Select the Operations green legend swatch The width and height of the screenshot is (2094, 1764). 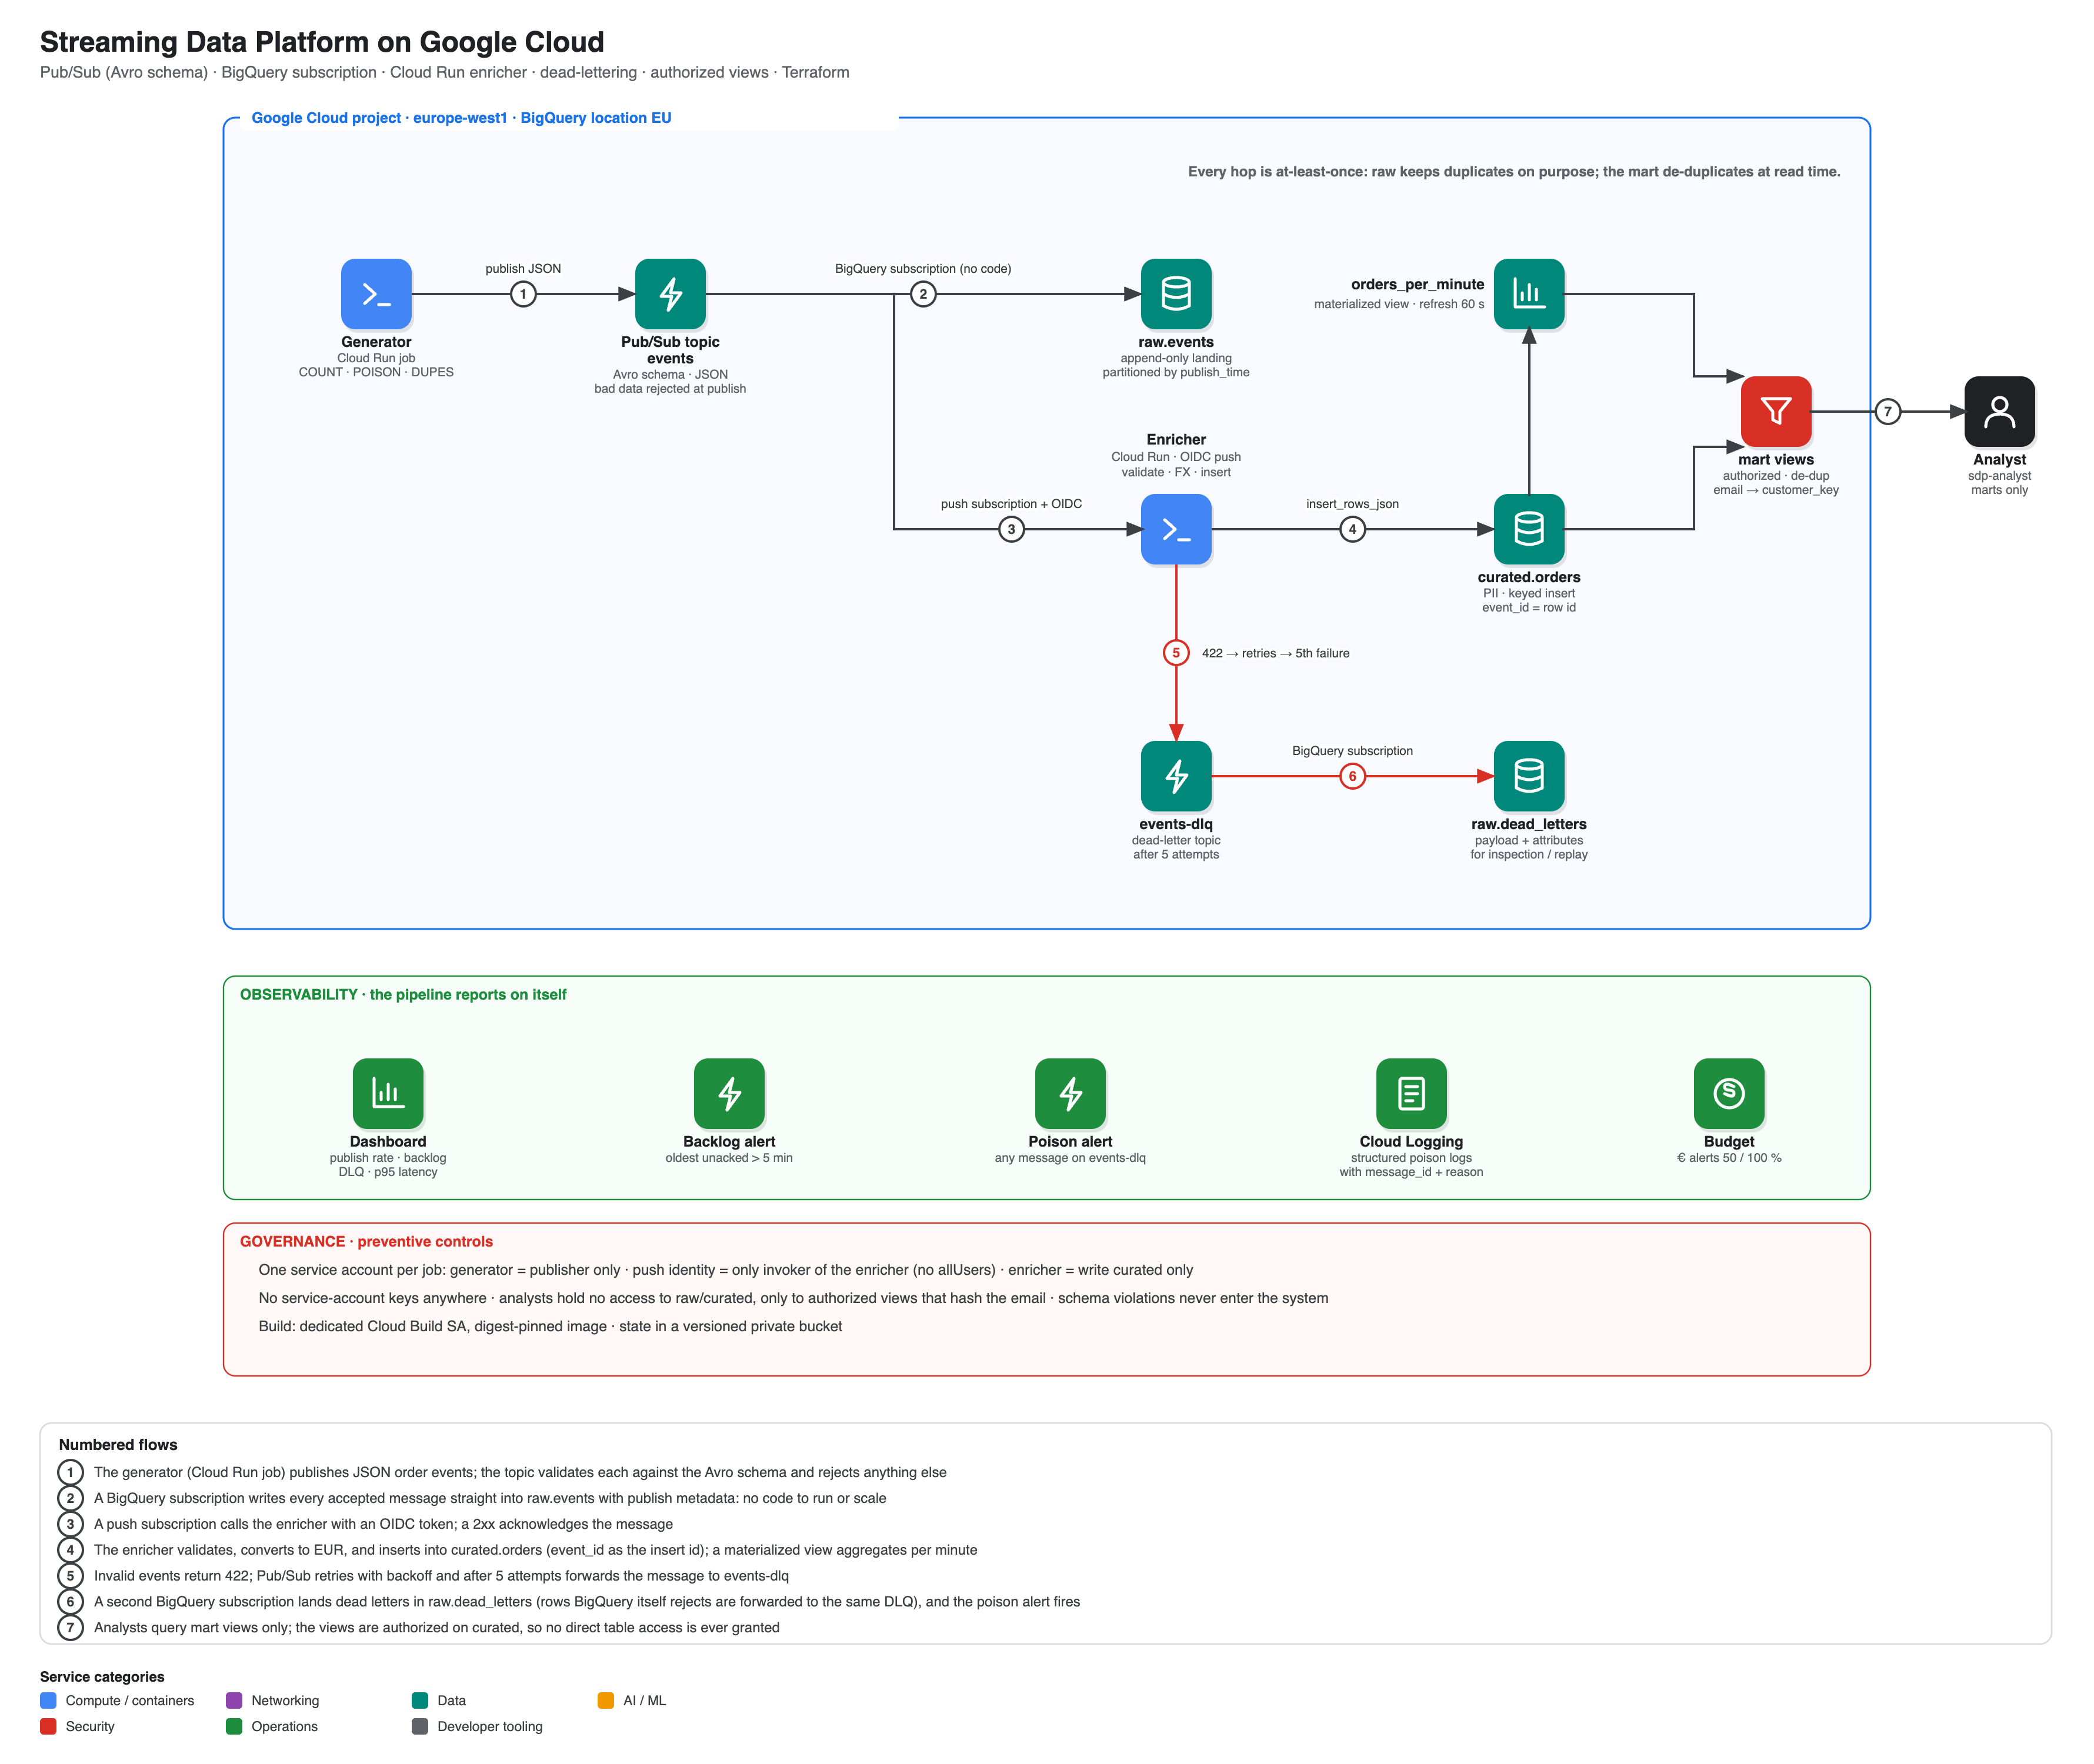(234, 1726)
